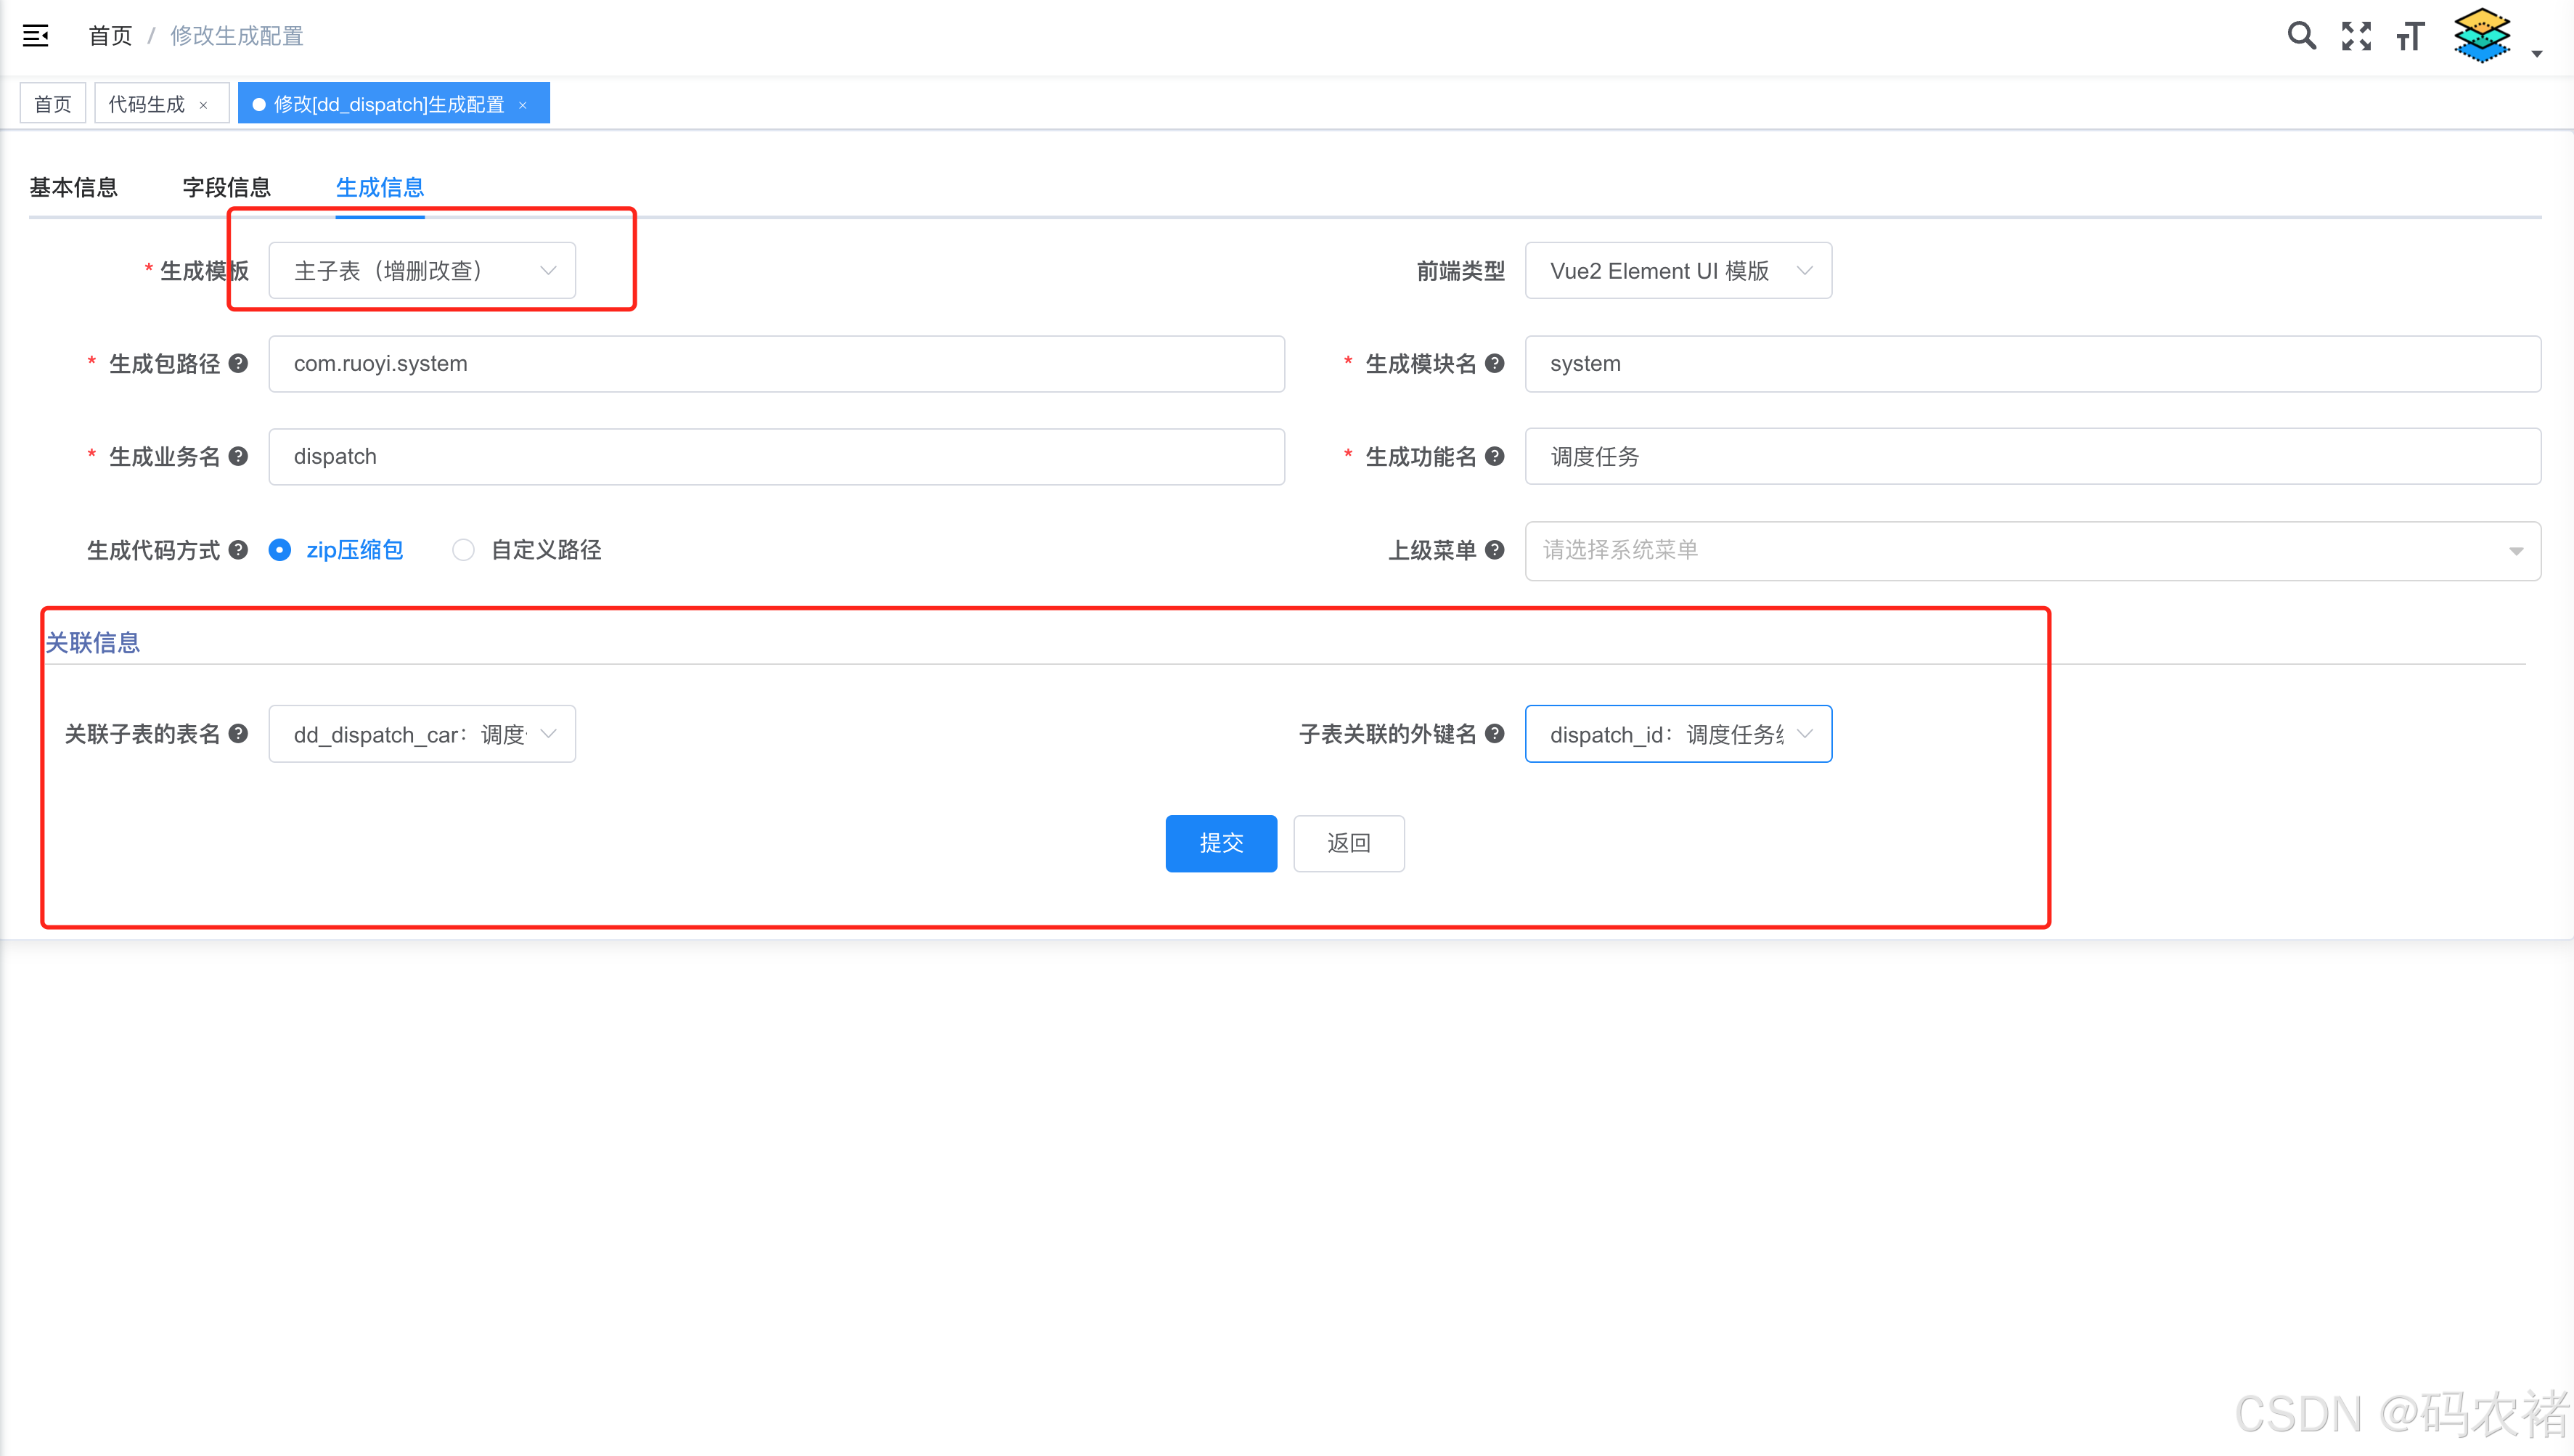Click the 提交 button
The width and height of the screenshot is (2574, 1456).
[1221, 843]
